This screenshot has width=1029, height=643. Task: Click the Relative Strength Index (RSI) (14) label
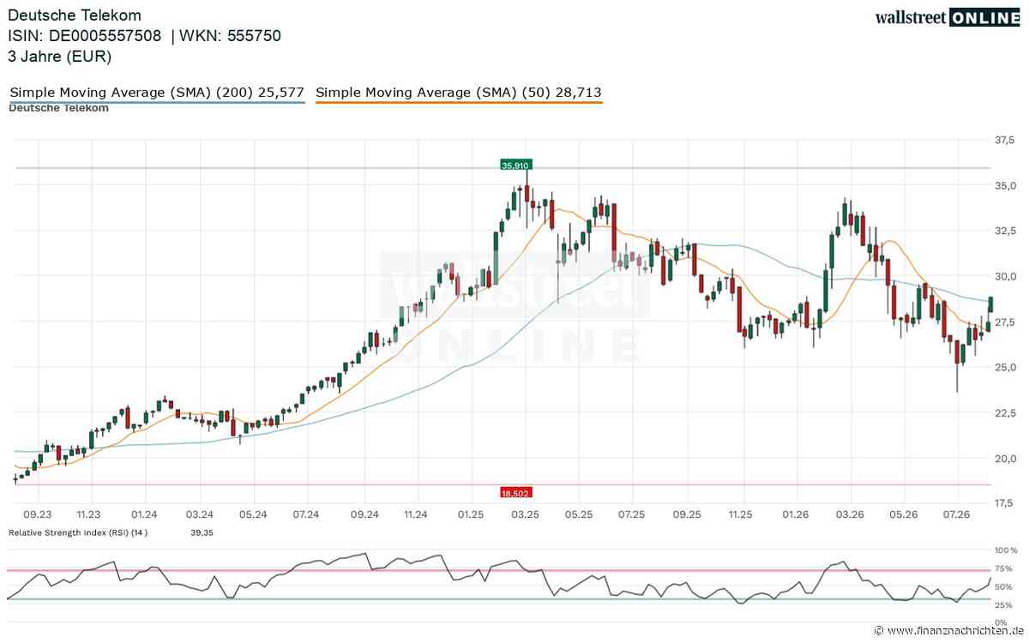[x=78, y=532]
